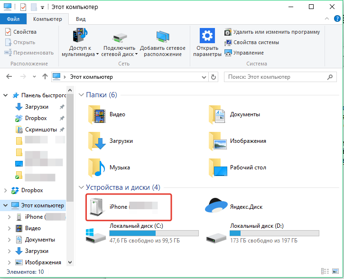The height and width of the screenshot is (279, 344).
Task: Click navigation pane scrollbar down arrow
Action: [x=70, y=262]
